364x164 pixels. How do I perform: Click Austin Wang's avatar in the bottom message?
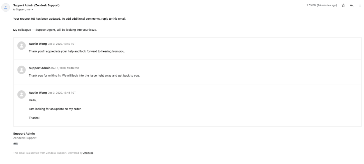pyautogui.click(x=22, y=94)
